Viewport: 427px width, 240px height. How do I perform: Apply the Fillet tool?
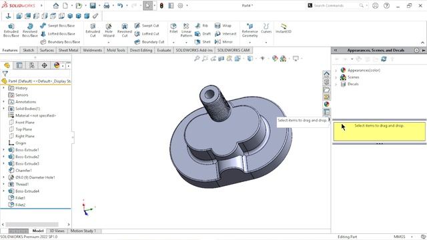(173, 28)
